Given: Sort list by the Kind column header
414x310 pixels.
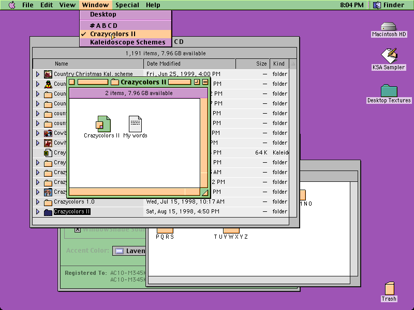Looking at the screenshot, I should (x=279, y=64).
